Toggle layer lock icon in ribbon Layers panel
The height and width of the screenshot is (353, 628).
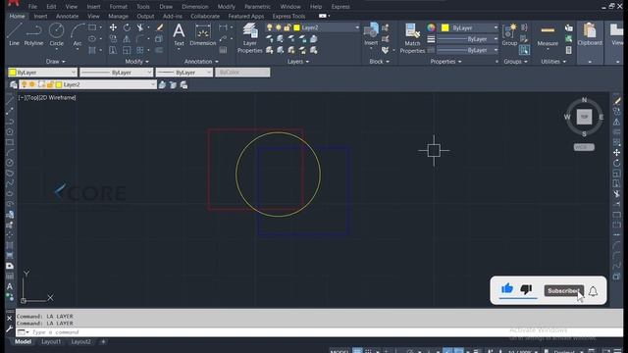point(288,27)
